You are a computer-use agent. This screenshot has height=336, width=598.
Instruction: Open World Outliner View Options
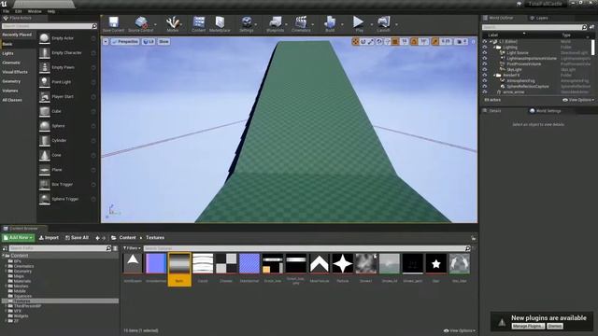(578, 100)
